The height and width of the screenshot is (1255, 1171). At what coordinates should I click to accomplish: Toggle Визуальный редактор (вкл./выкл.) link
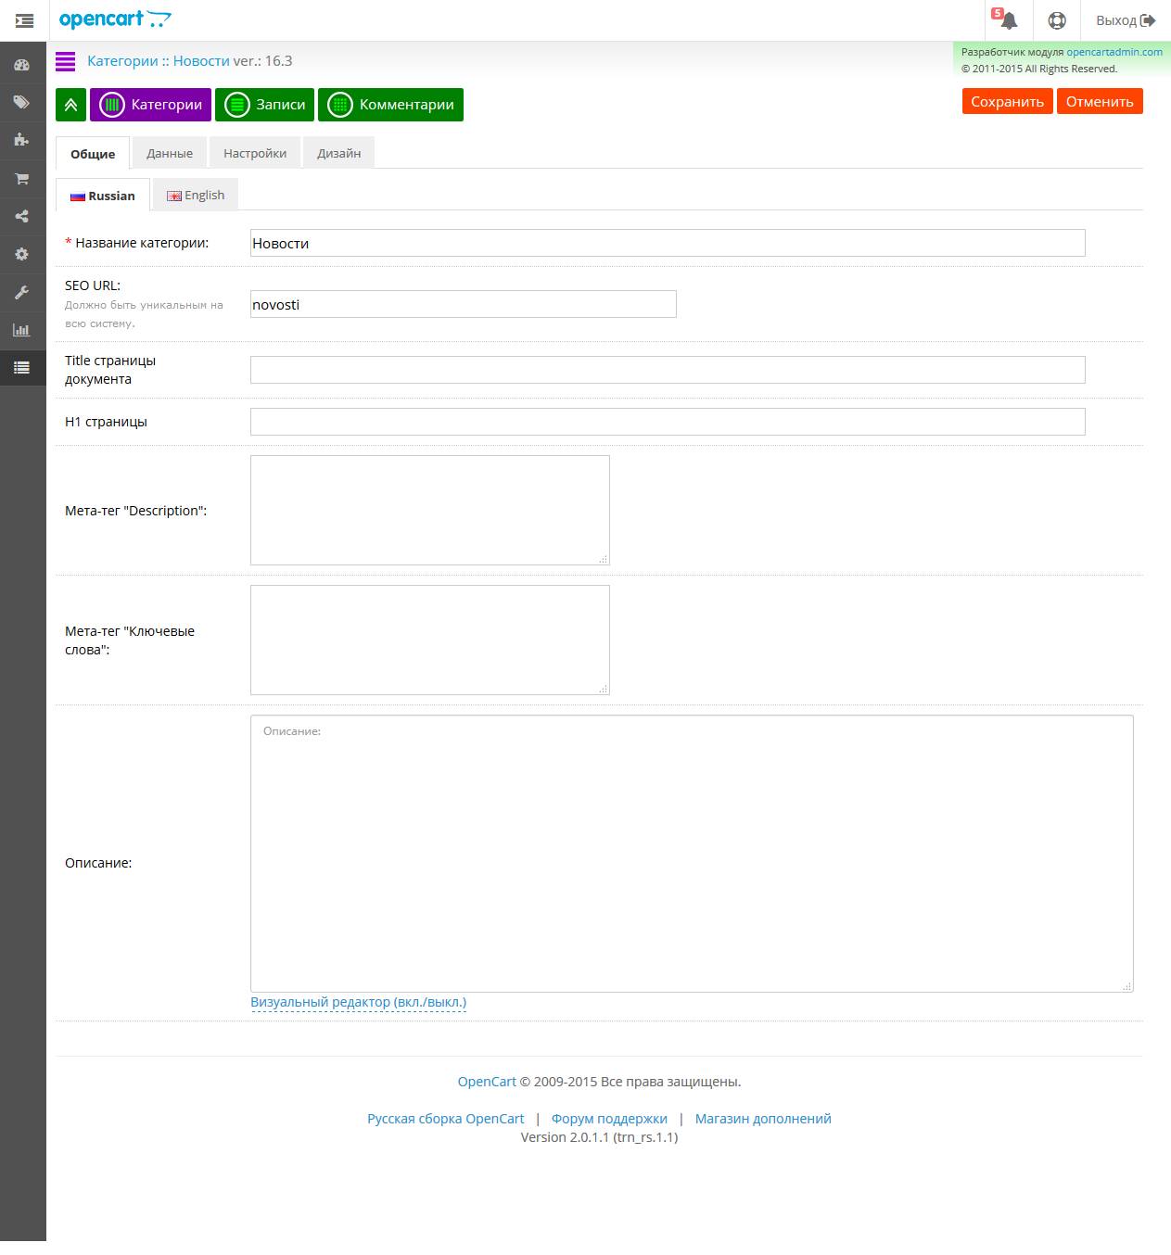click(359, 1002)
